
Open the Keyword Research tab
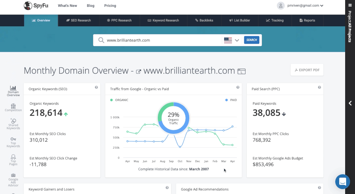tap(163, 20)
